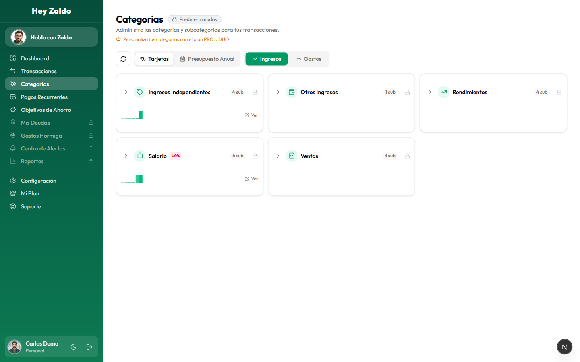Click the lock icon on Ventas card
This screenshot has width=580, height=362.
[407, 156]
